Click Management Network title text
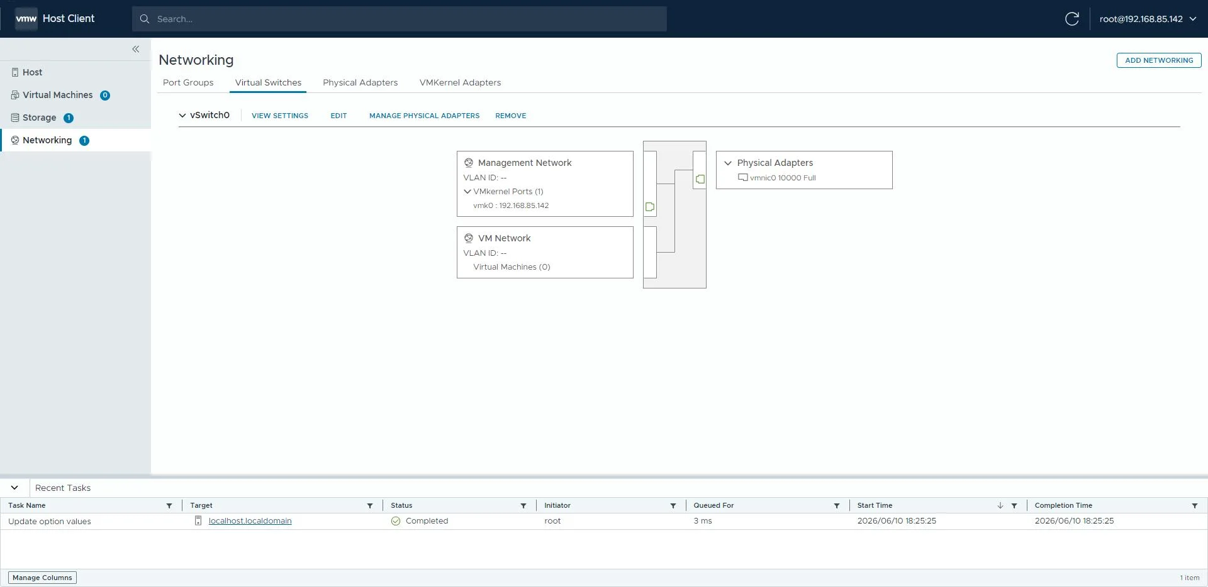Viewport: 1208px width, 587px height. [525, 163]
